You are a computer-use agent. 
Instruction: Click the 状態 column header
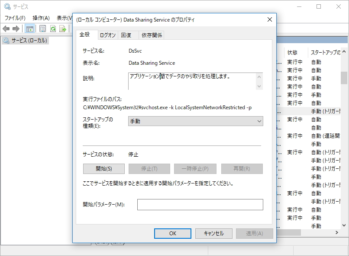[x=294, y=51]
